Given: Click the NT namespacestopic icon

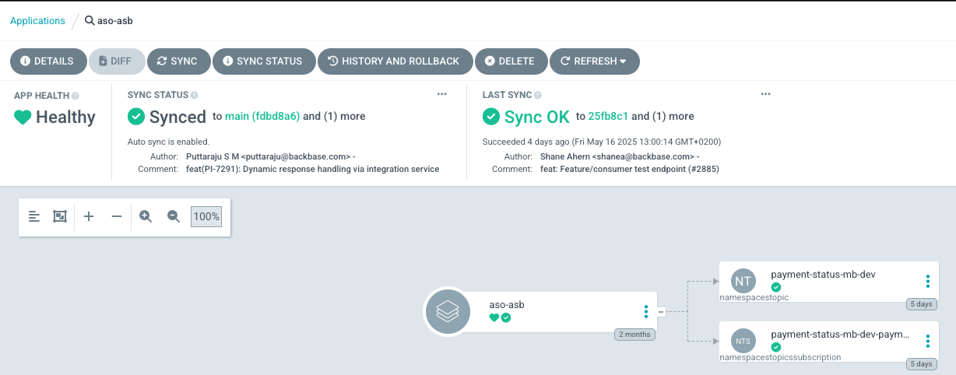Looking at the screenshot, I should coord(743,281).
